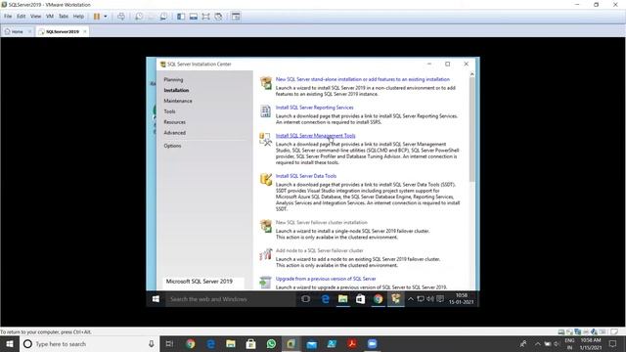Open Tools page in Installation Center
Viewport: 626px width, 352px height.
169,111
